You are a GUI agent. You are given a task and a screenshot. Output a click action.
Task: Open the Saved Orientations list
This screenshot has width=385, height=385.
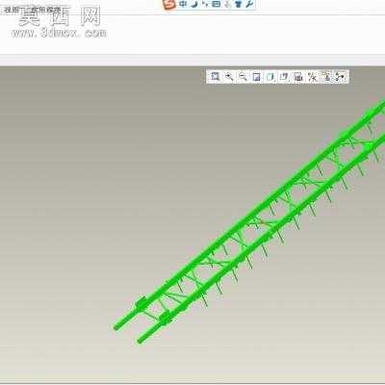[284, 76]
